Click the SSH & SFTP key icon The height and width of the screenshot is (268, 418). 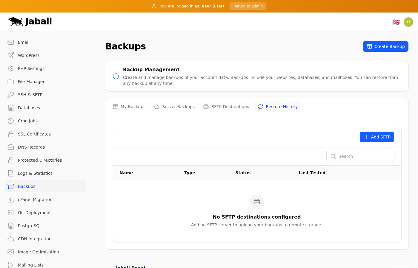click(11, 95)
